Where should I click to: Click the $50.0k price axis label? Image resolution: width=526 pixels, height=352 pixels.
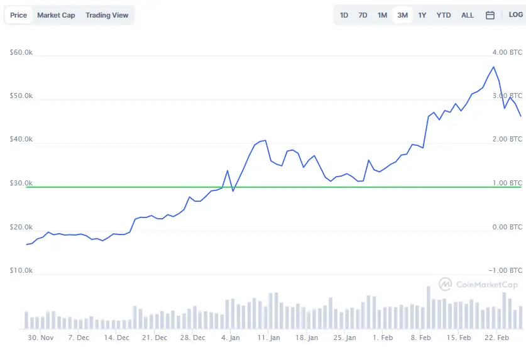(x=21, y=96)
